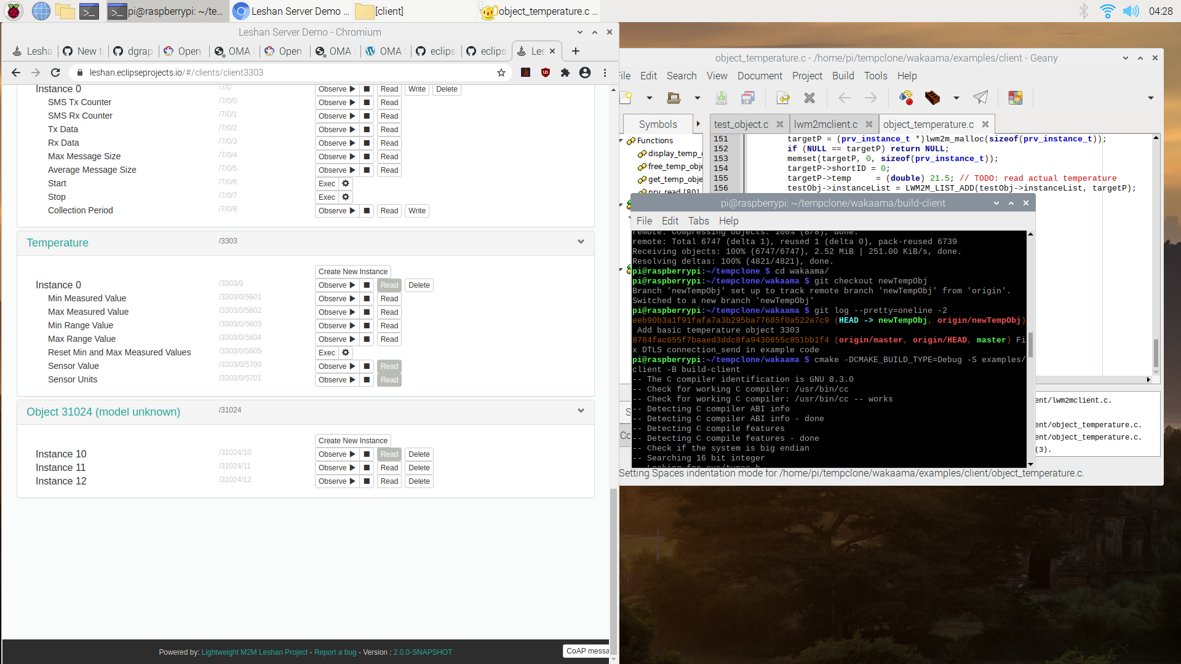
Task: Click the Build brick icon in Geany
Action: click(x=932, y=98)
